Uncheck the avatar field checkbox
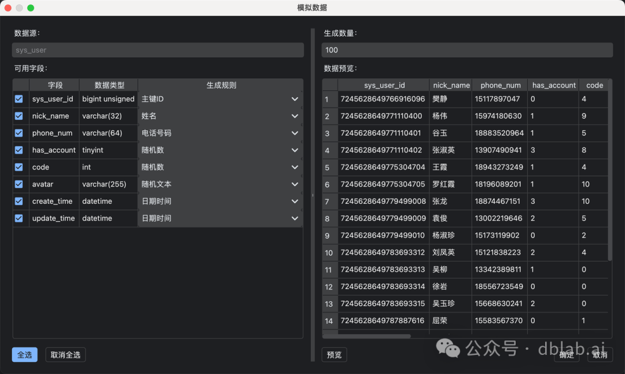Image resolution: width=625 pixels, height=374 pixels. pos(19,184)
